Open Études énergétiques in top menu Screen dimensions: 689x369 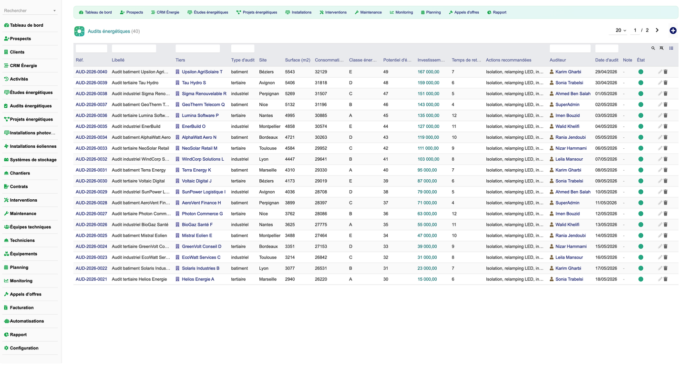click(x=208, y=12)
